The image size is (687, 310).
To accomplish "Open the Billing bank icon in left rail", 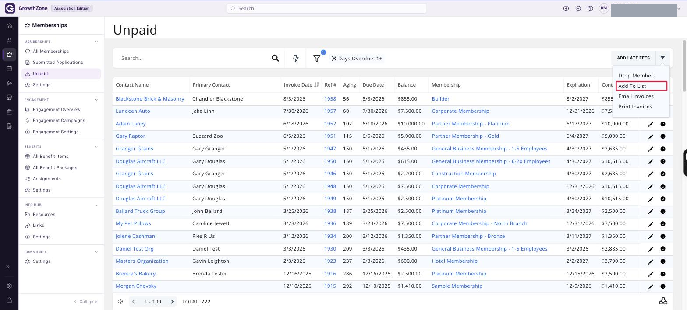I will tap(9, 112).
